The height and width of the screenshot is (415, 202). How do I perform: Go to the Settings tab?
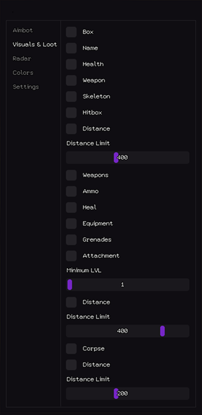click(x=26, y=87)
